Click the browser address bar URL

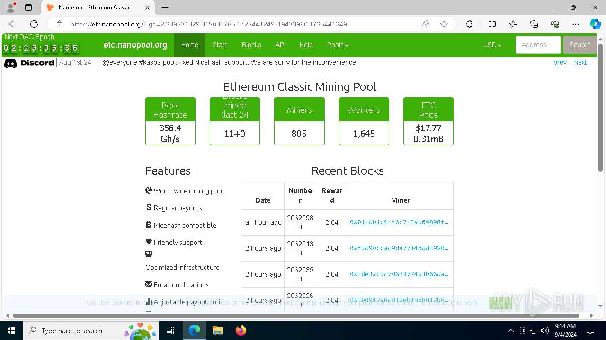point(209,24)
